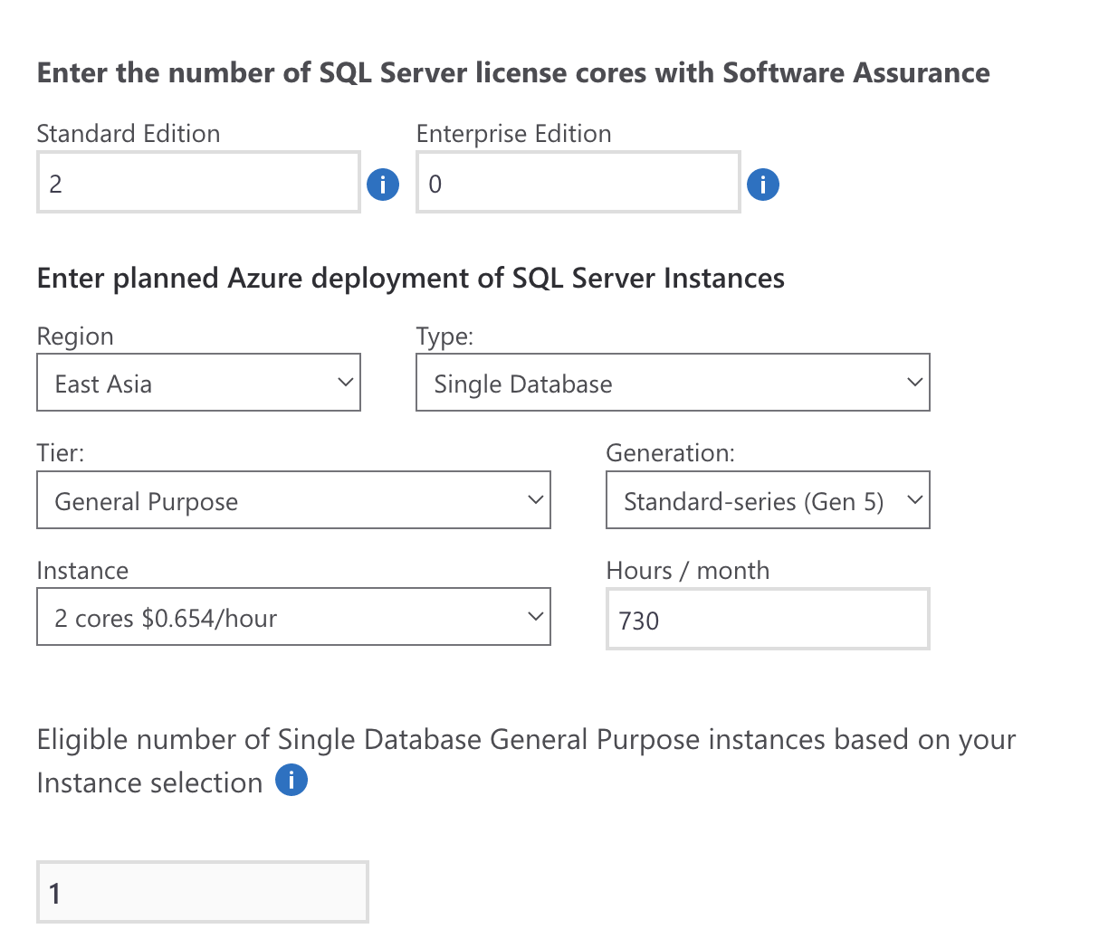Click the 'Tier:' label
This screenshot has height=948, width=1118.
[60, 453]
